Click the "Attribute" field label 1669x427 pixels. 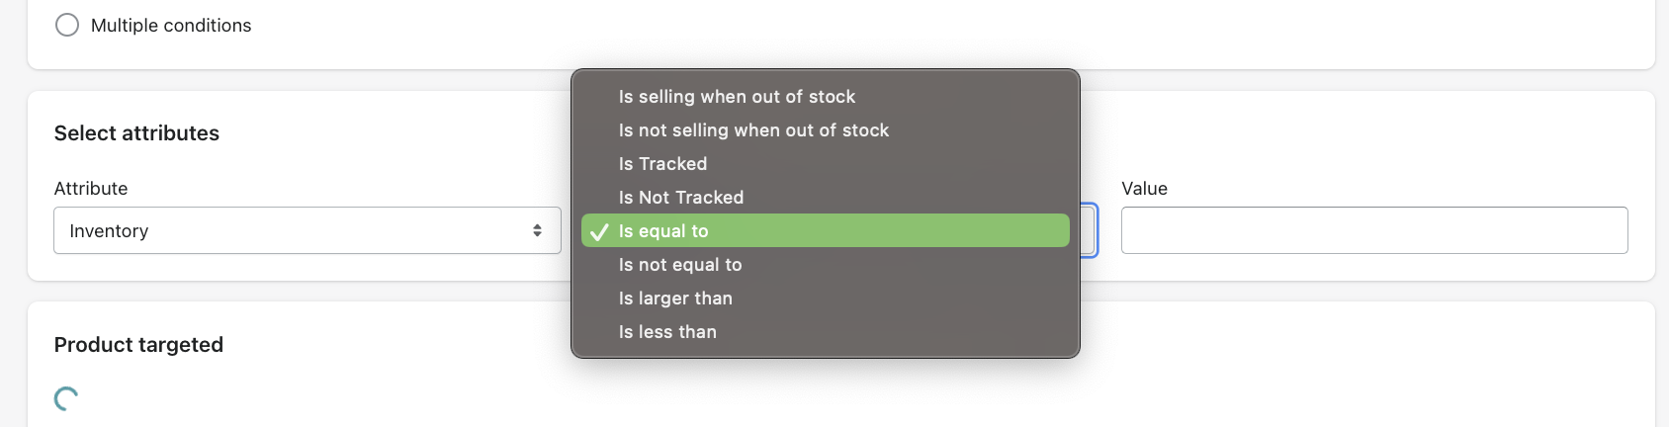(x=91, y=189)
